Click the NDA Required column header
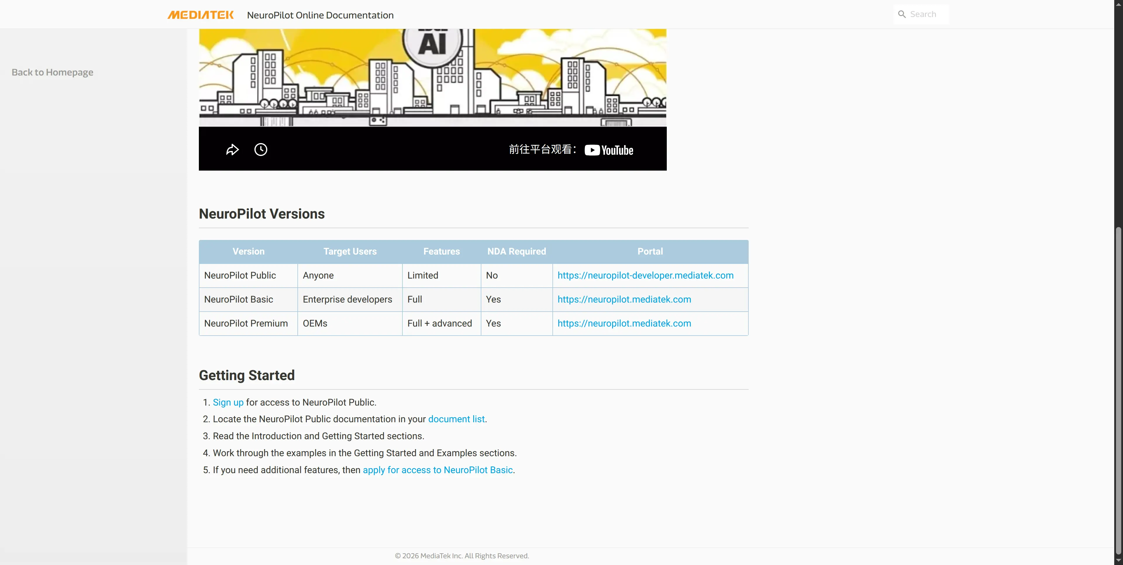 coord(516,251)
